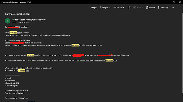Choose Reply all in the toolbar

tap(105, 8)
